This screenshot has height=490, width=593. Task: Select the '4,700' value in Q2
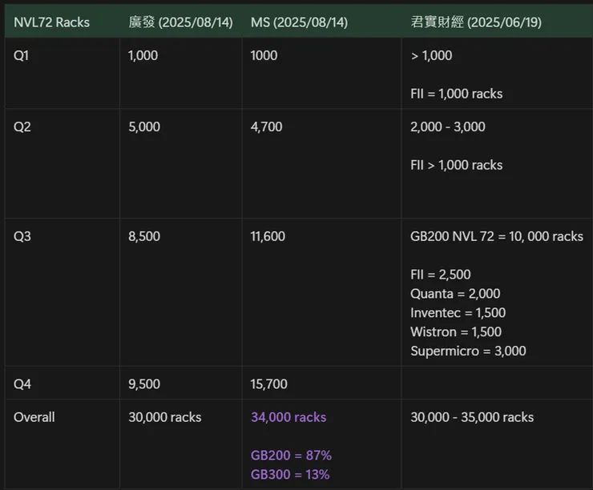point(266,127)
